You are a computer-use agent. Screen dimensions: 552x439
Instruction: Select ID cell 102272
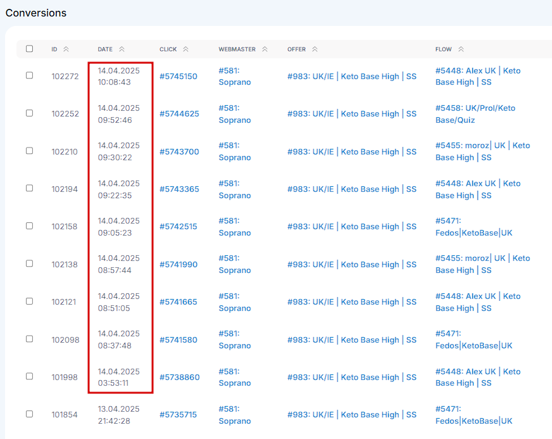point(65,77)
